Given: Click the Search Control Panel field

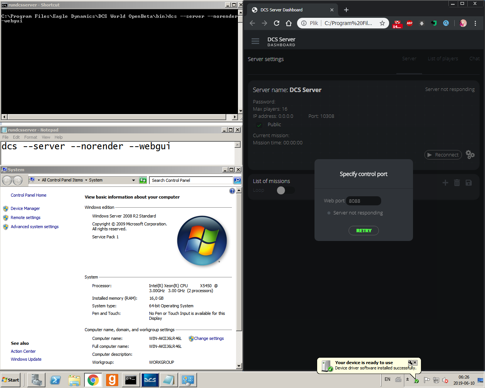Looking at the screenshot, I should pos(191,180).
